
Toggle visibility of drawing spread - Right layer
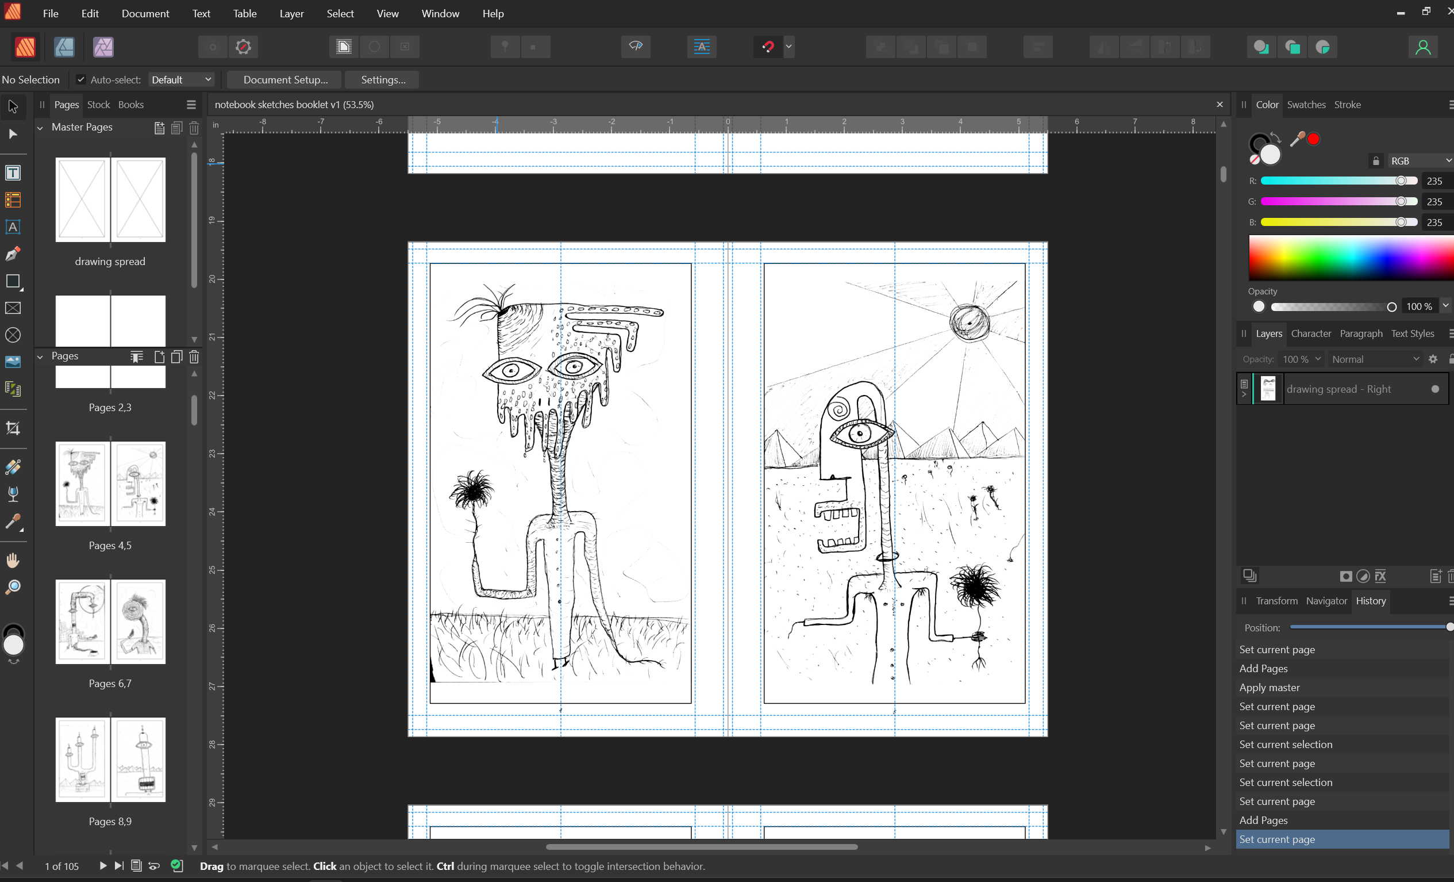coord(1435,389)
